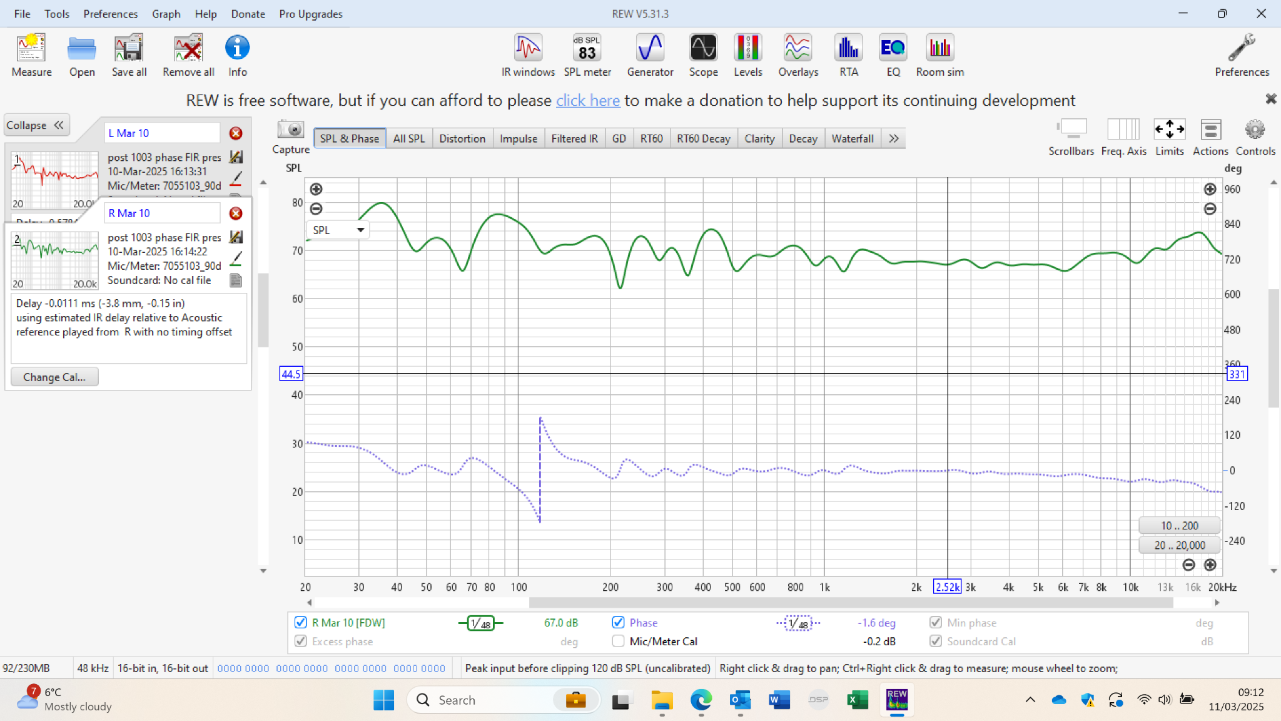
Task: Edit the R Mar 10 measurement name field
Action: (162, 213)
